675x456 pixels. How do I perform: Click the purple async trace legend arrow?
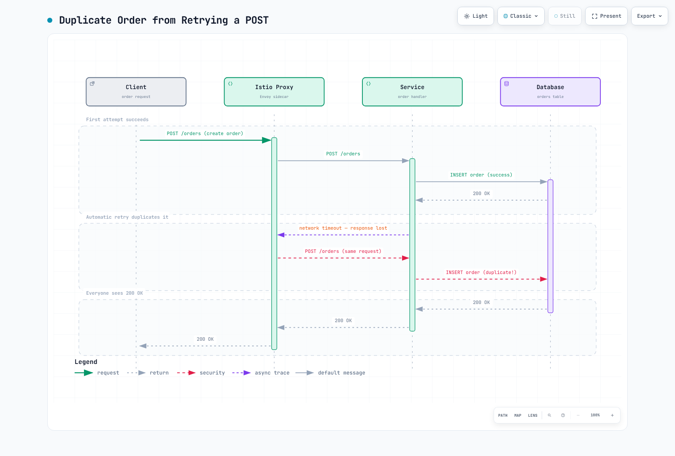(241, 373)
